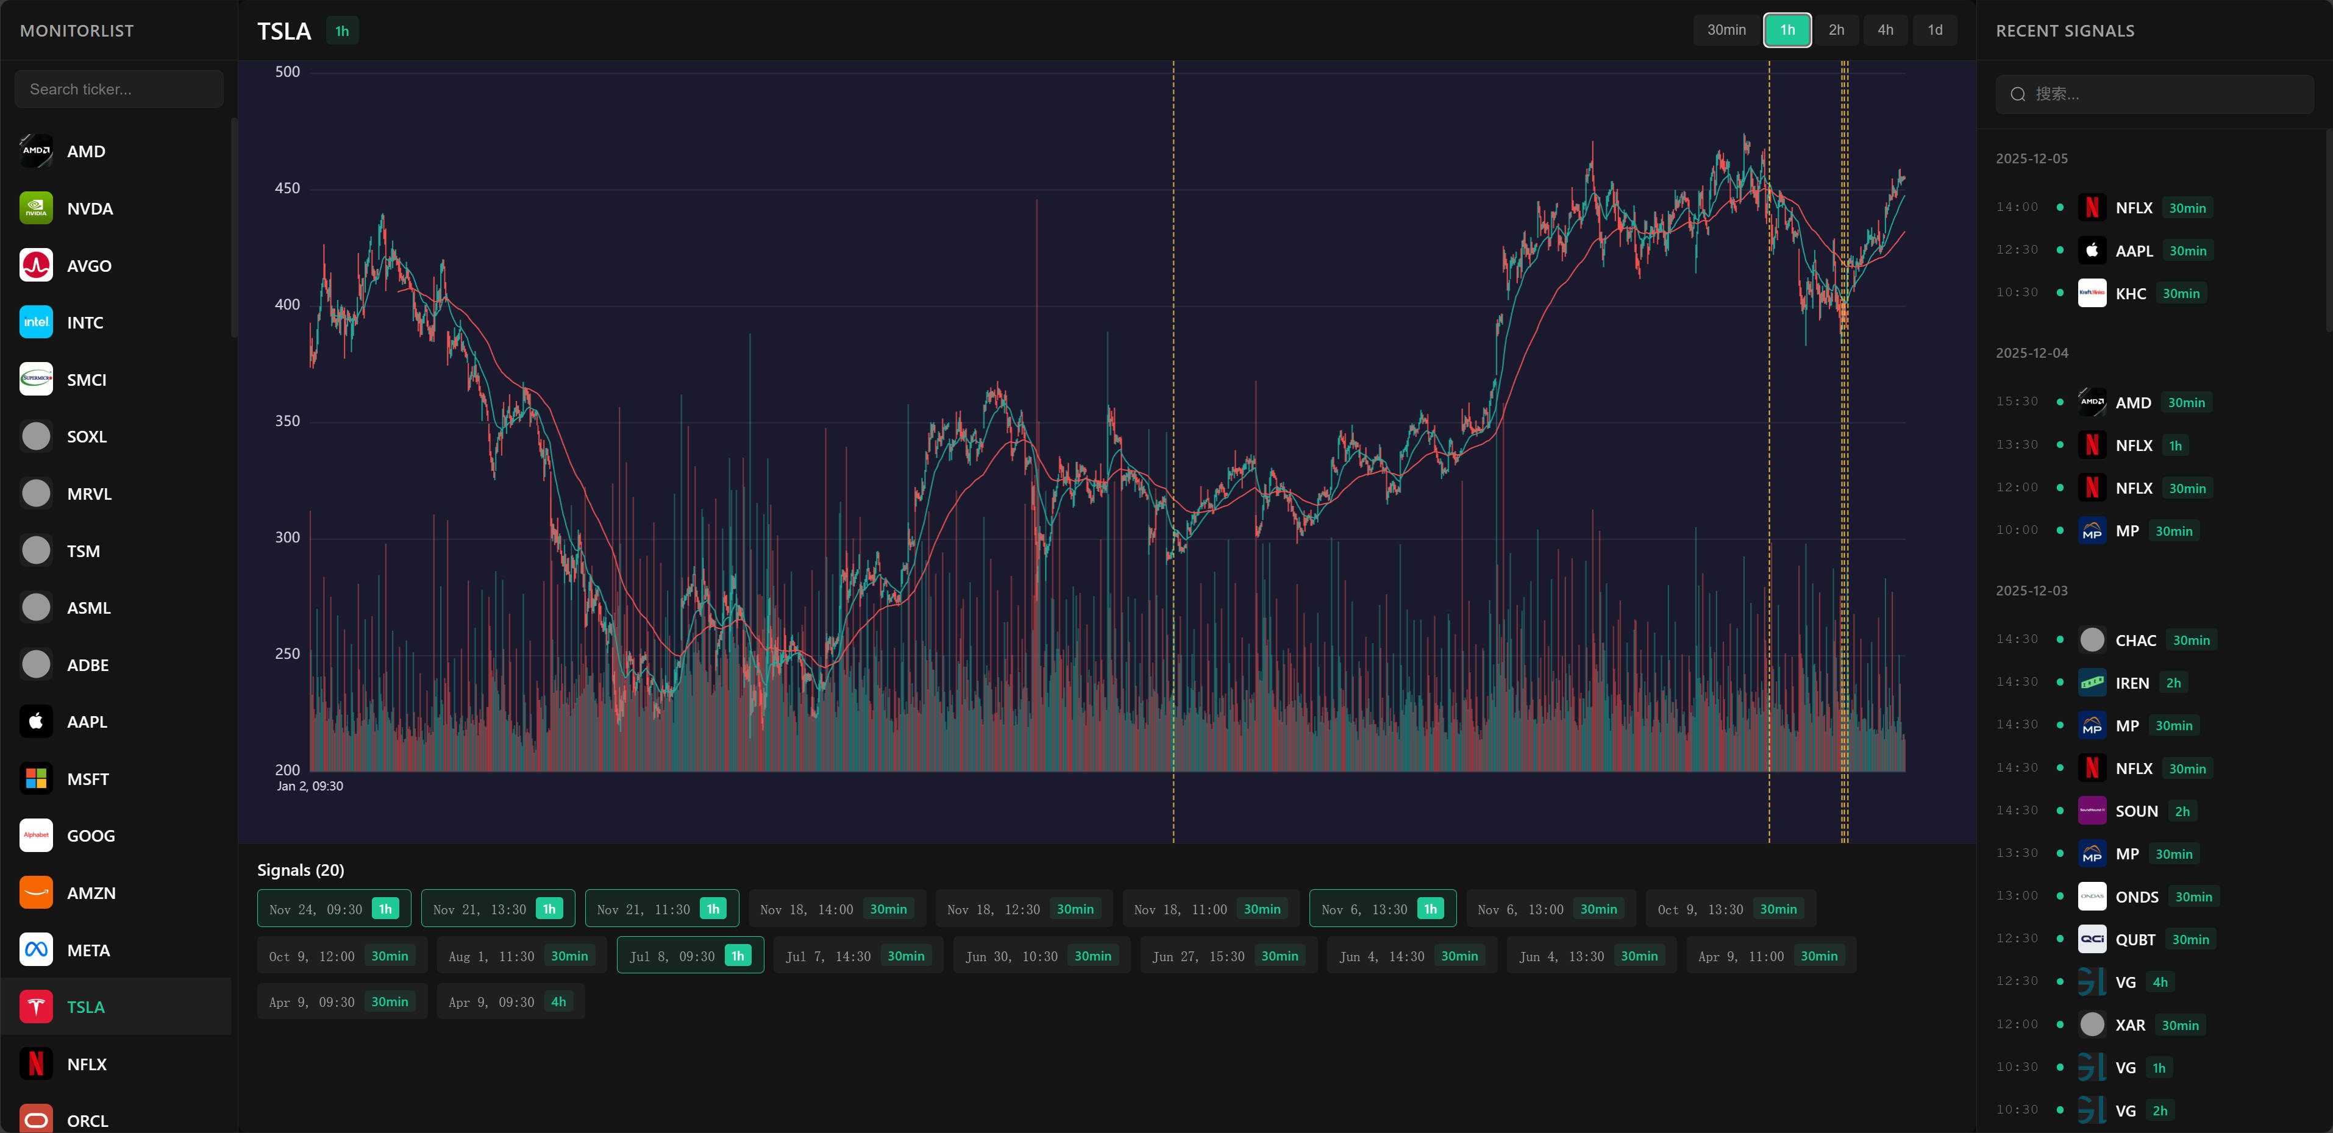Switch chart to the 1d timeframe

1934,30
